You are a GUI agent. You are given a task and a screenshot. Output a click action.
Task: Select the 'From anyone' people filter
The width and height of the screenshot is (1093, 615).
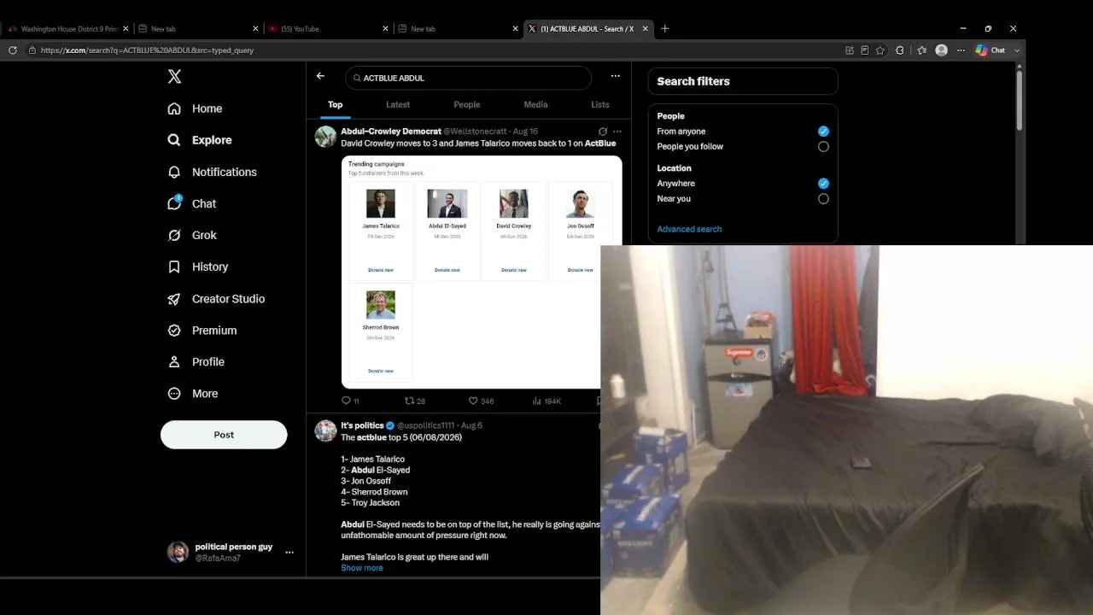point(823,132)
